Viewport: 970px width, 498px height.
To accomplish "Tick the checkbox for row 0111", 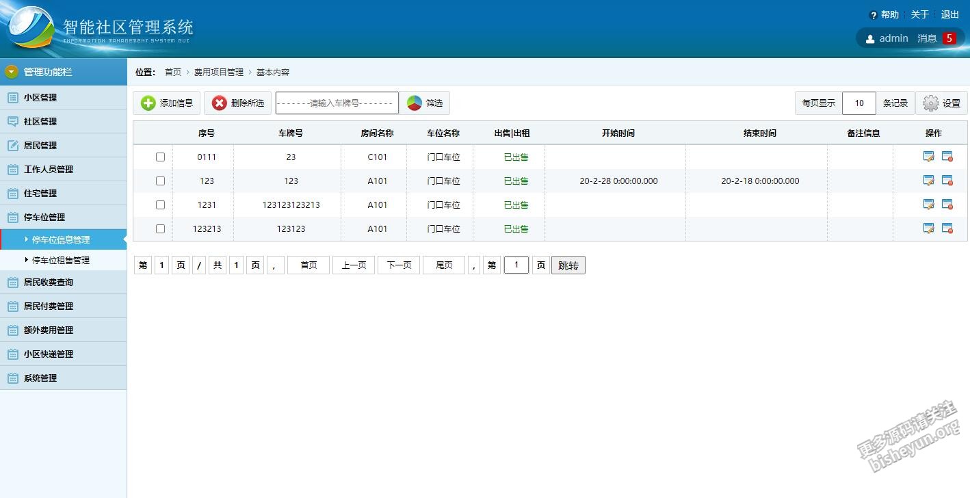I will click(160, 157).
